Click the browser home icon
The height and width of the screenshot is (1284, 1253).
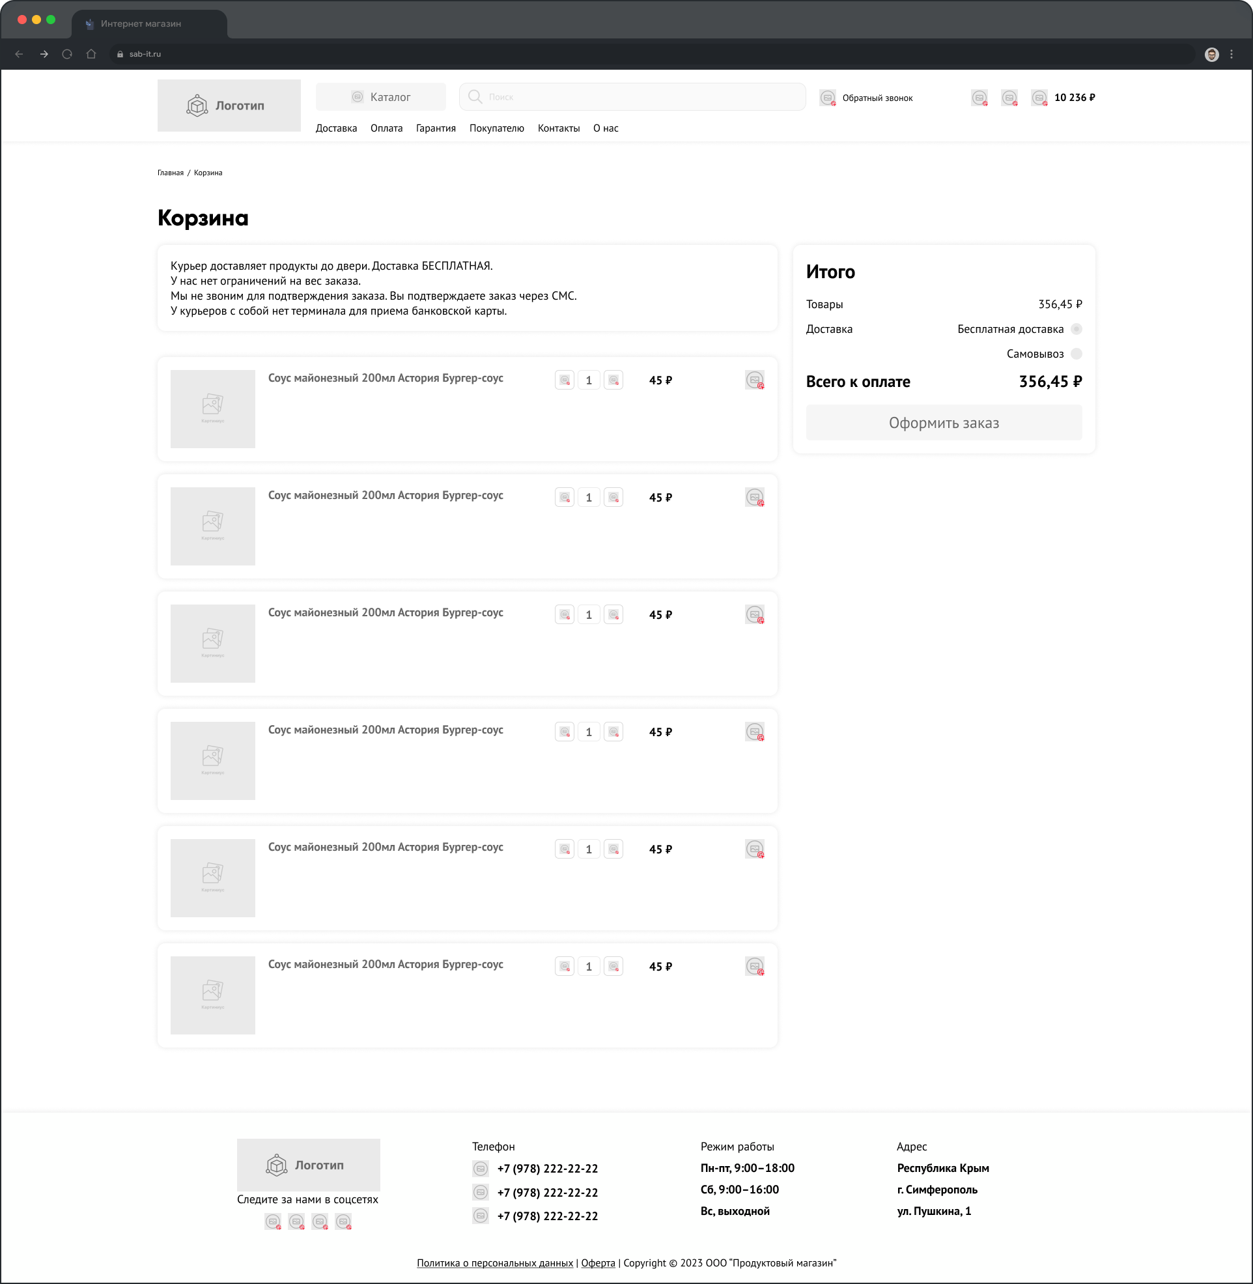coord(91,54)
